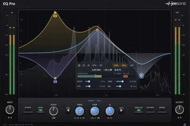Click the ATK slider handle
190x126 pixels.
tap(89, 86)
